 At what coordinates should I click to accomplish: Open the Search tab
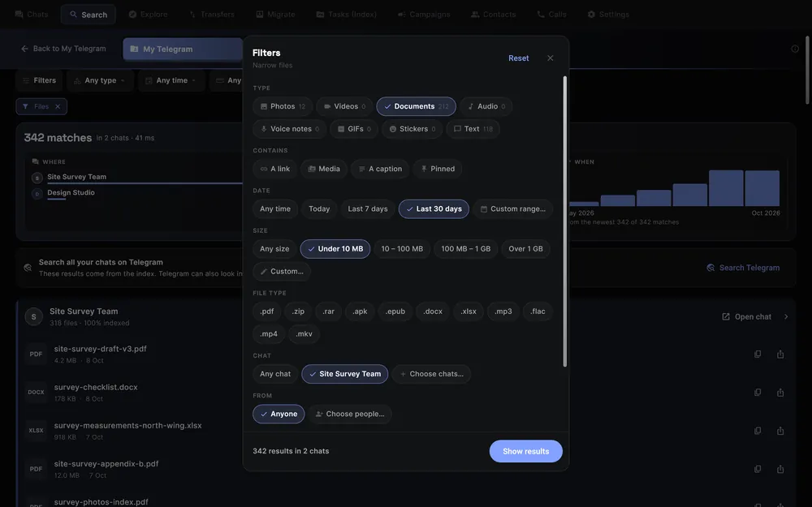point(88,15)
